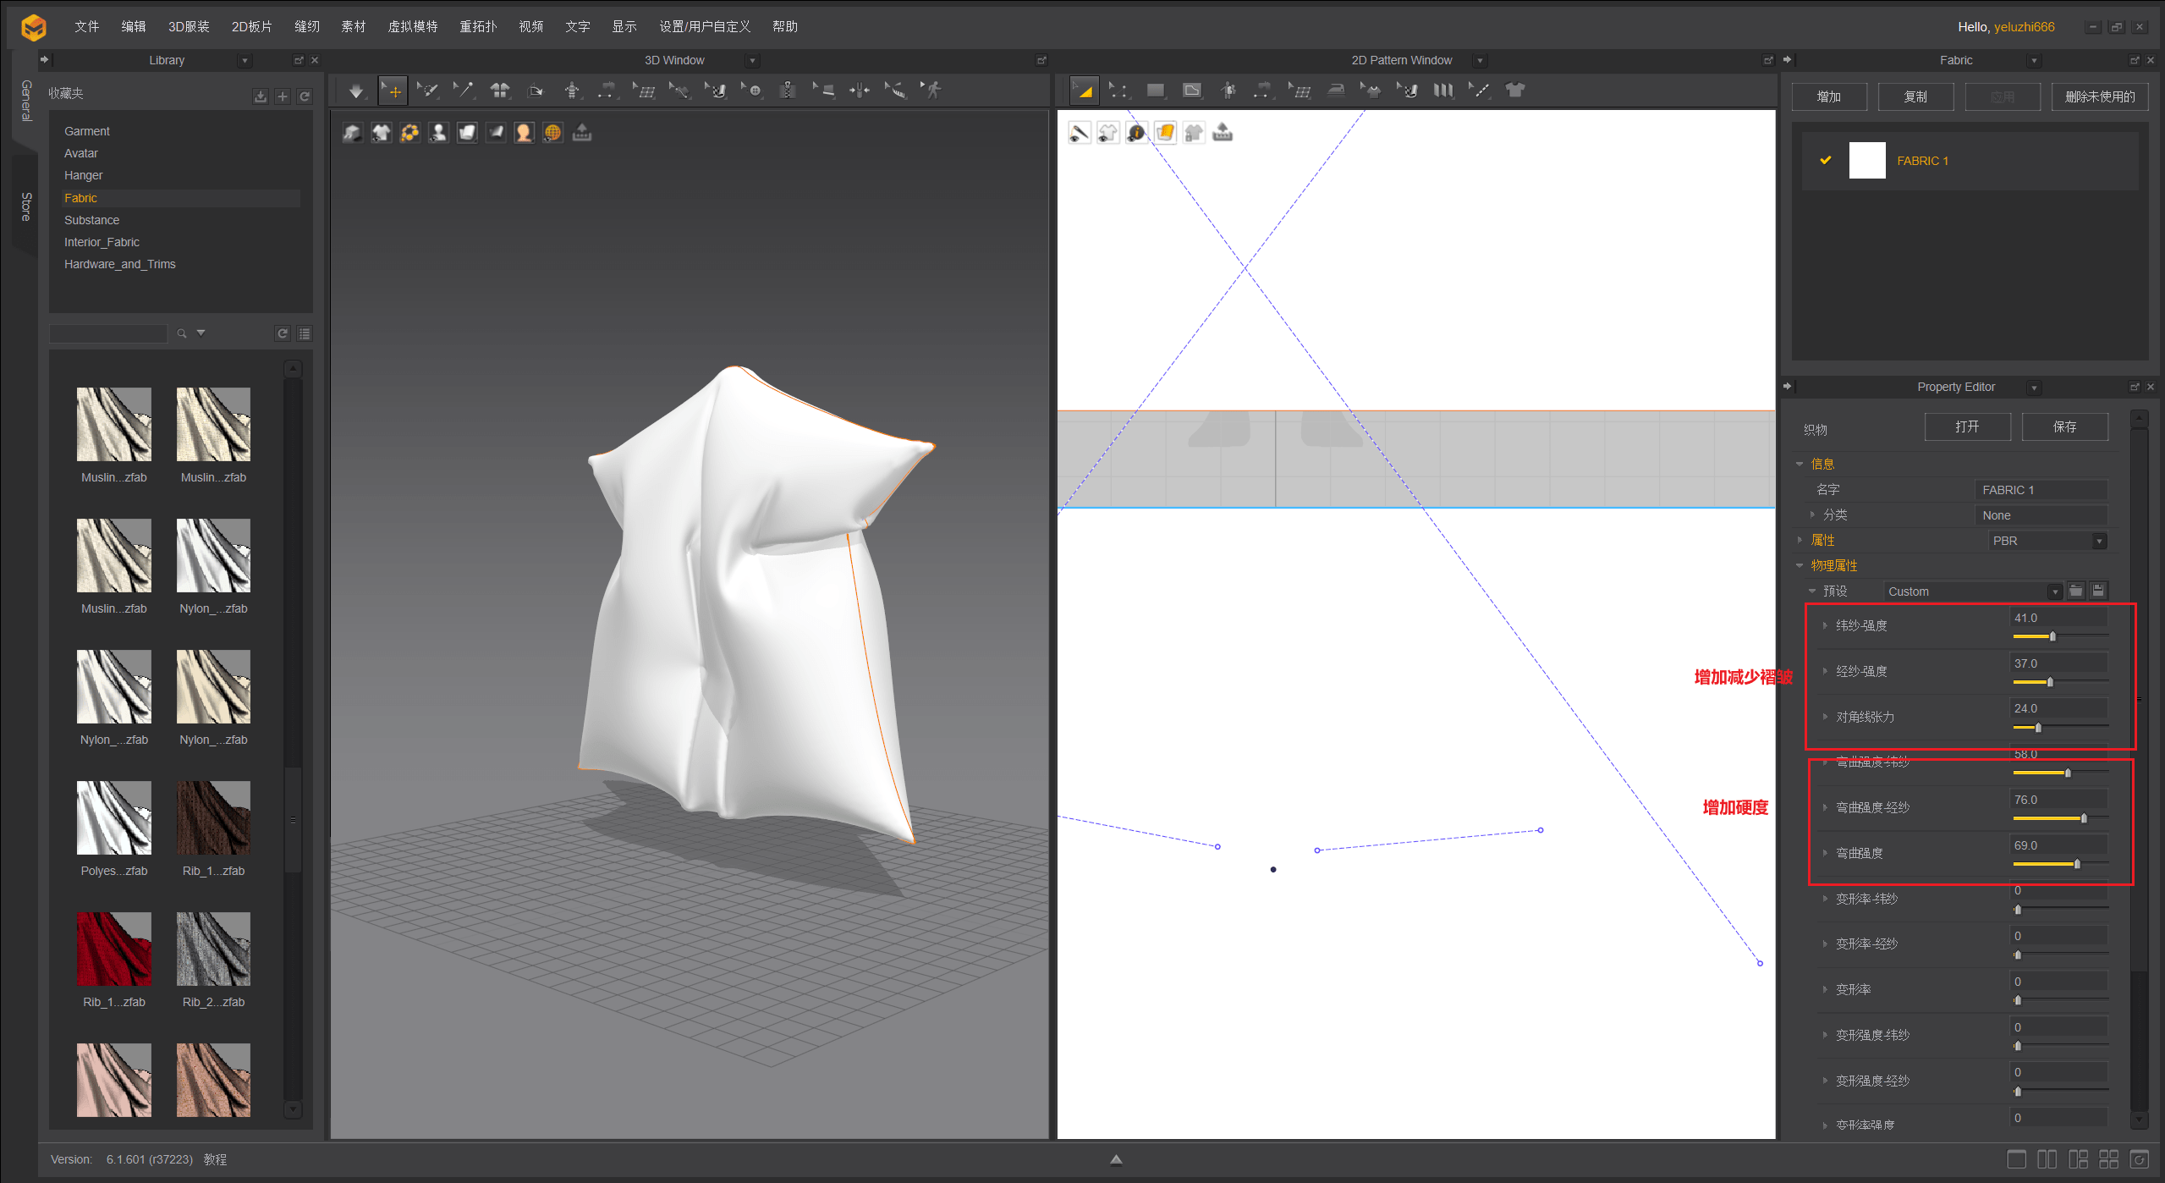Click the edit pattern points tool
The image size is (2165, 1183).
(x=1118, y=91)
